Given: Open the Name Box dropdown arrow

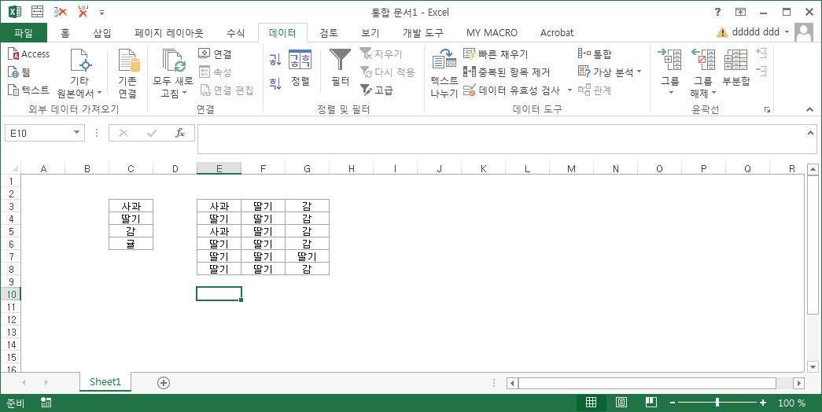Looking at the screenshot, I should 77,133.
